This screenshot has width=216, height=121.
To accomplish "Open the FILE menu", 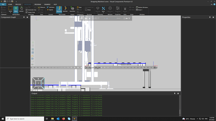I will pyautogui.click(x=3, y=4).
